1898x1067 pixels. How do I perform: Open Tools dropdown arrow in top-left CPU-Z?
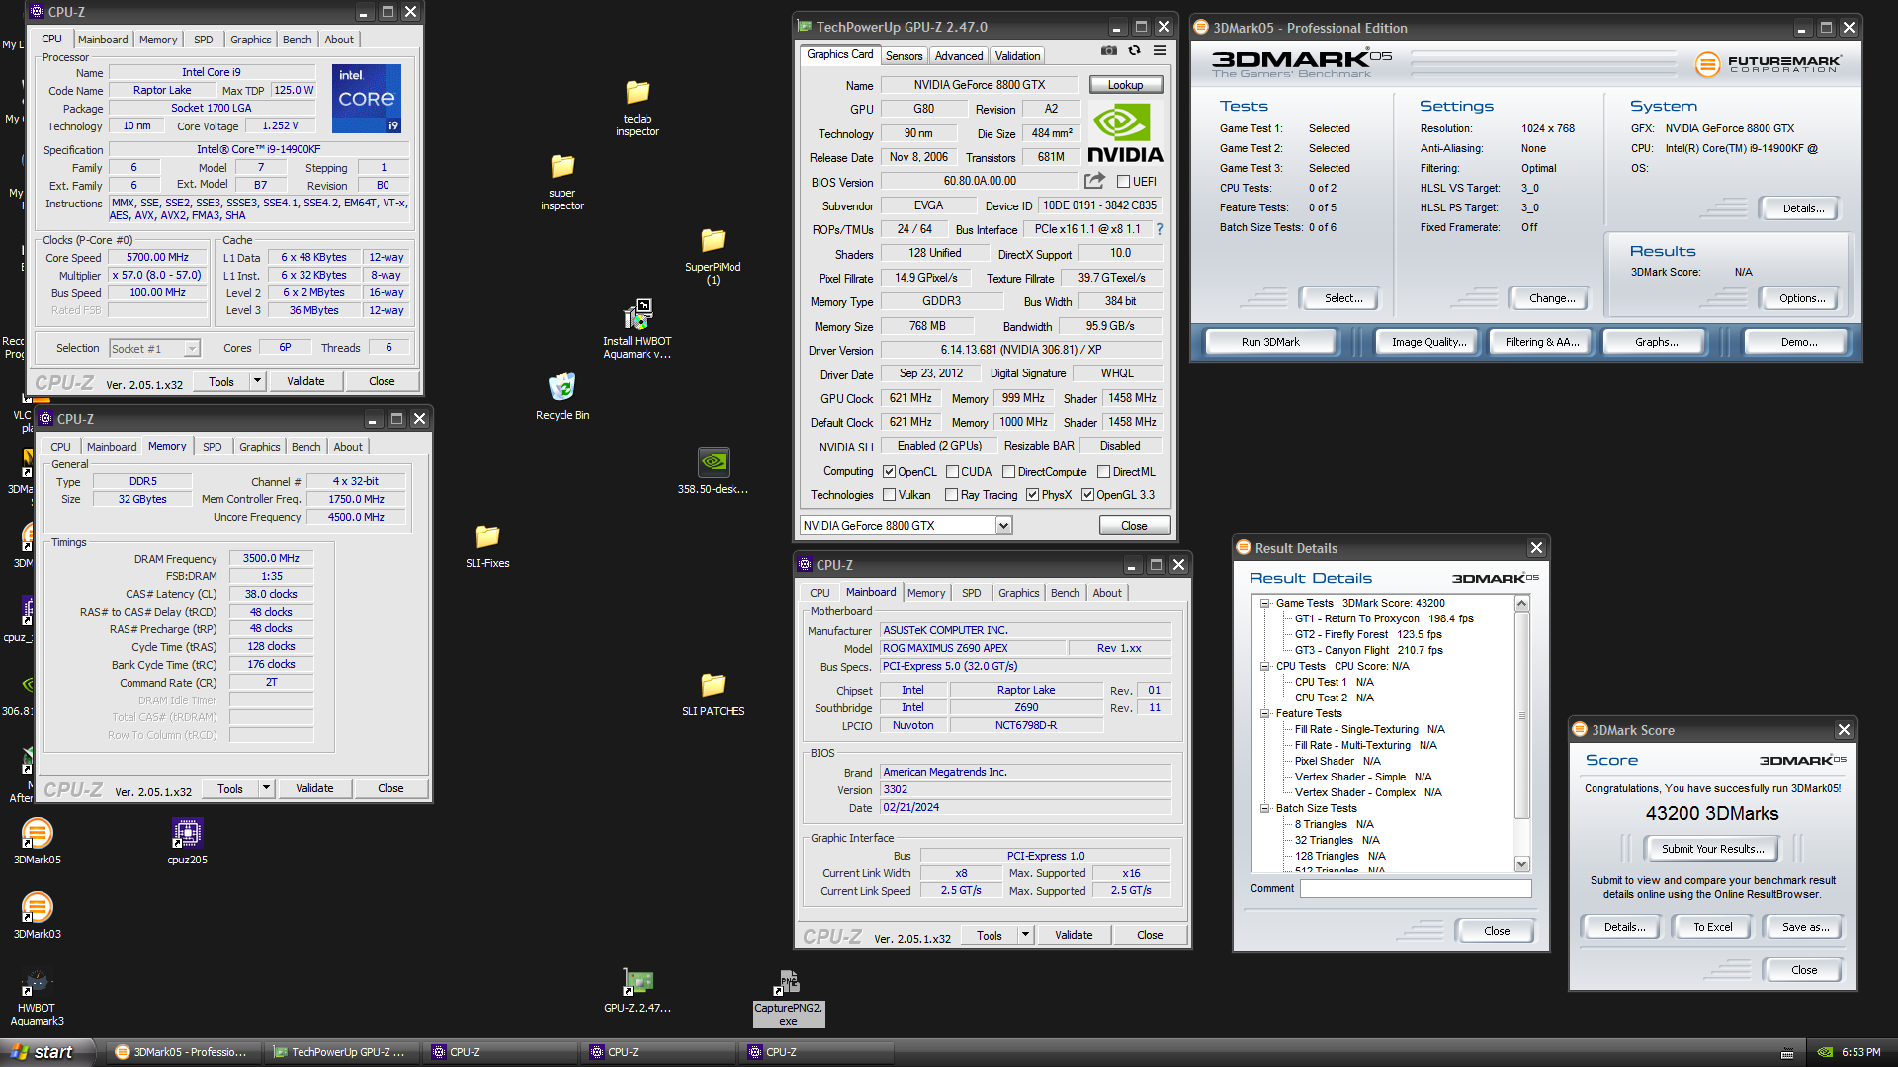(257, 381)
